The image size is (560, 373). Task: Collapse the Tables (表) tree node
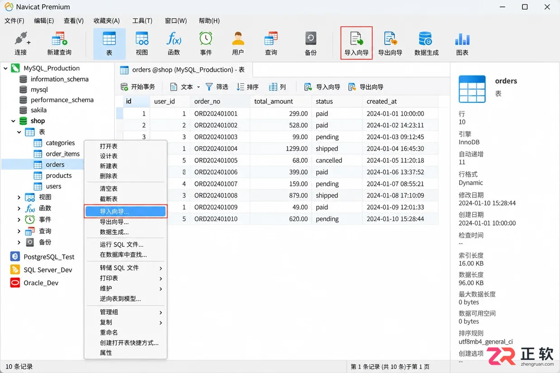pos(19,132)
